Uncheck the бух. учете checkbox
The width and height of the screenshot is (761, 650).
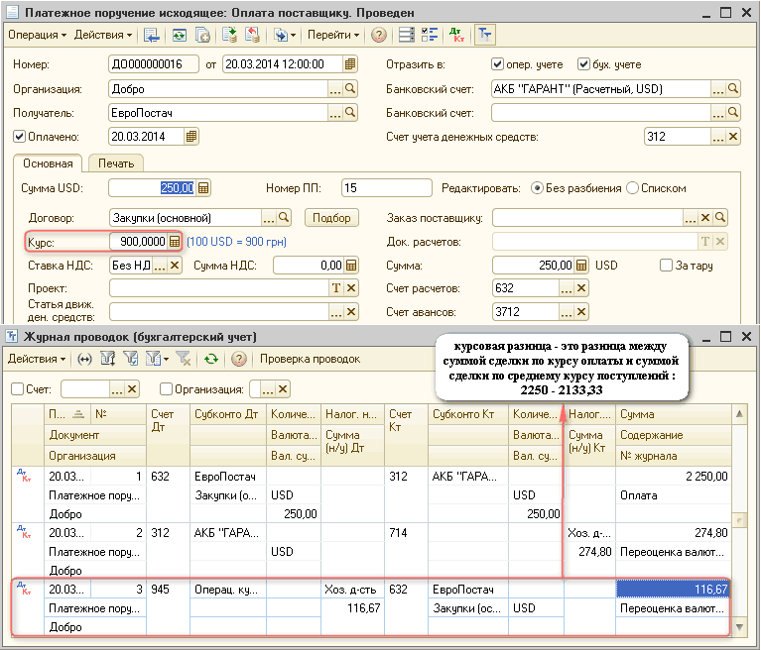583,64
